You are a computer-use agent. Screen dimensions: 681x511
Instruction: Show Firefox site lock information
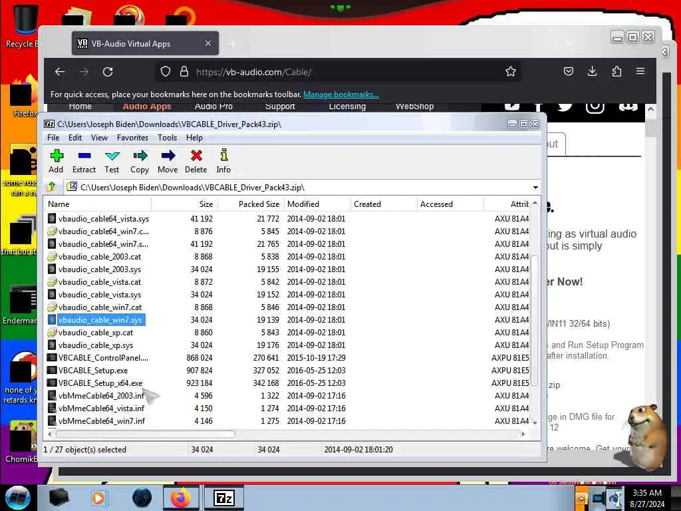point(184,72)
